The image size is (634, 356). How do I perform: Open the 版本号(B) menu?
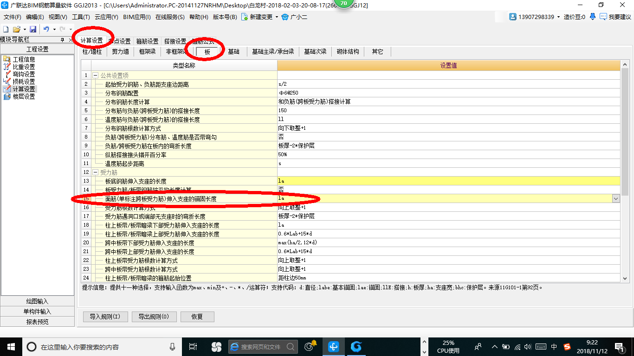[x=225, y=17]
